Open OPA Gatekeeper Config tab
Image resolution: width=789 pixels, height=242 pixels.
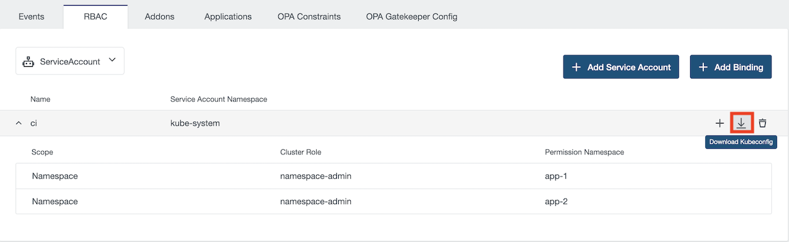412,16
